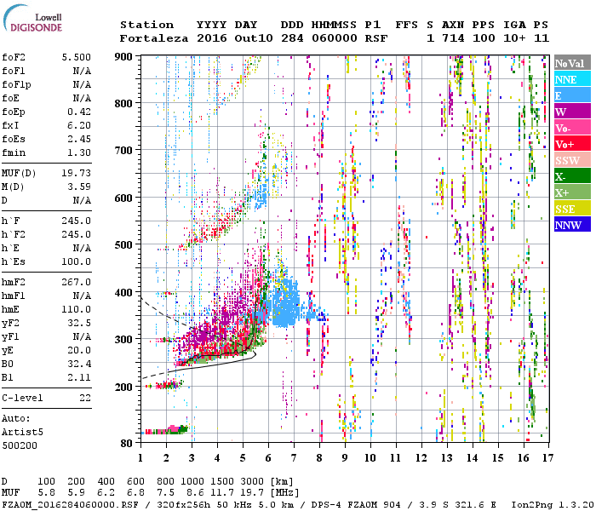Select the NNE cyan legend swatch
Image resolution: width=596 pixels, height=511 pixels.
(x=572, y=79)
